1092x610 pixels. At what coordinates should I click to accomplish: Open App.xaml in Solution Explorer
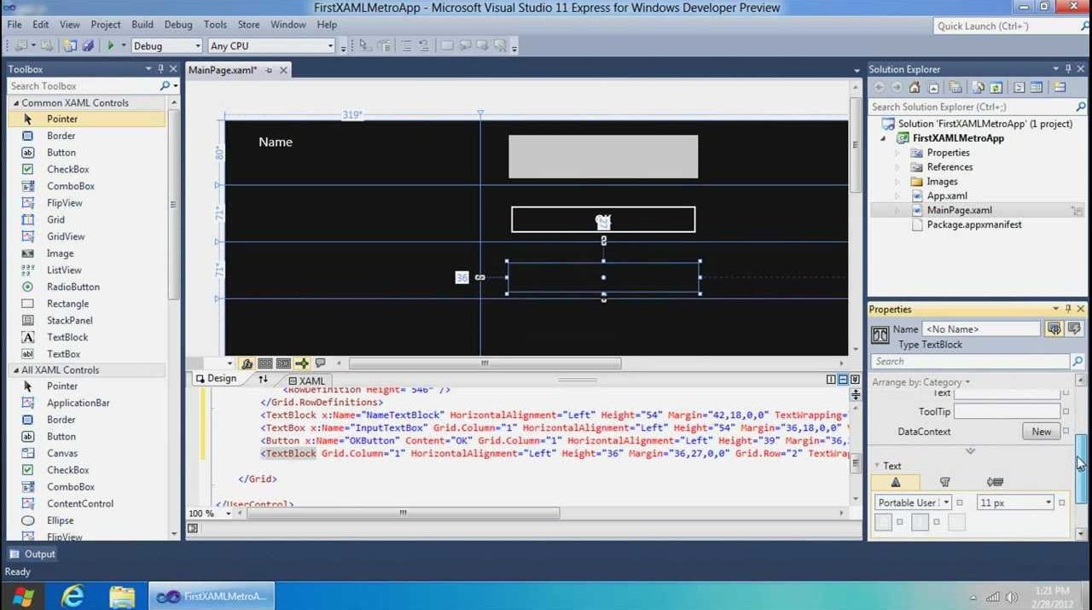coord(946,195)
